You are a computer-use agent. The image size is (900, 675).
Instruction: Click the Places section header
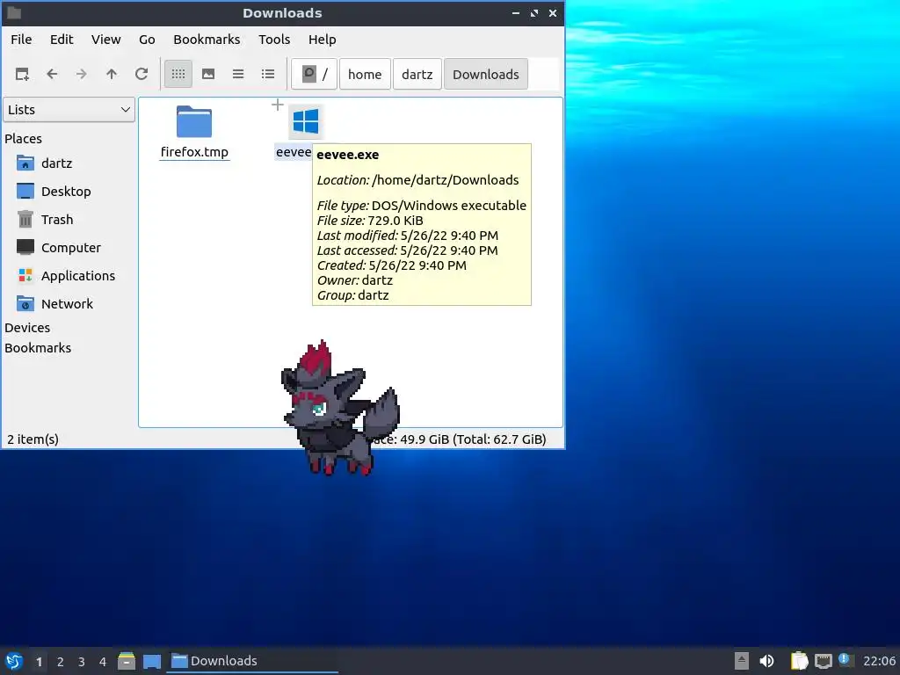pos(24,139)
